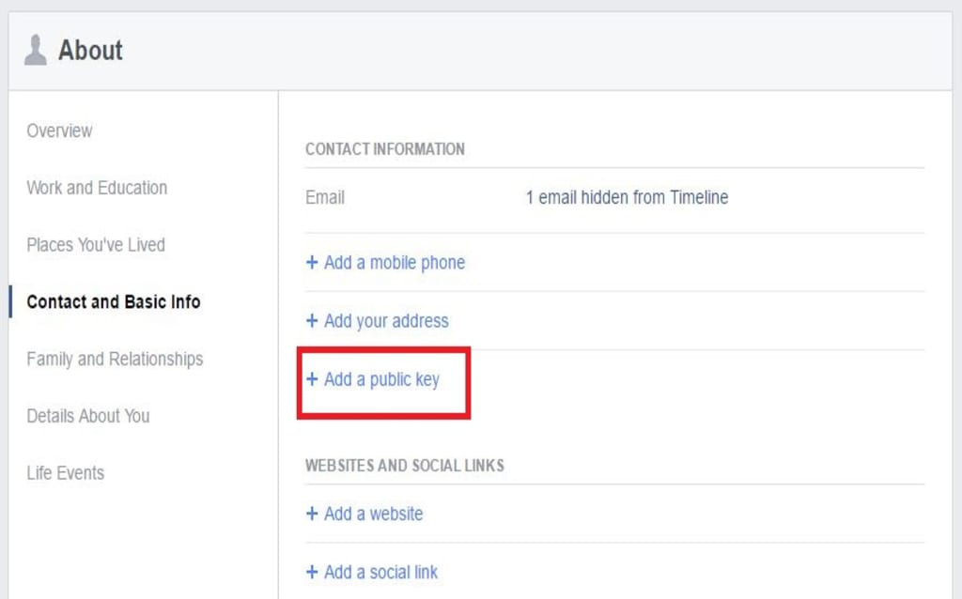Viewport: 962px width, 599px height.
Task: Click the plus icon beside mobile phone
Action: pos(312,263)
